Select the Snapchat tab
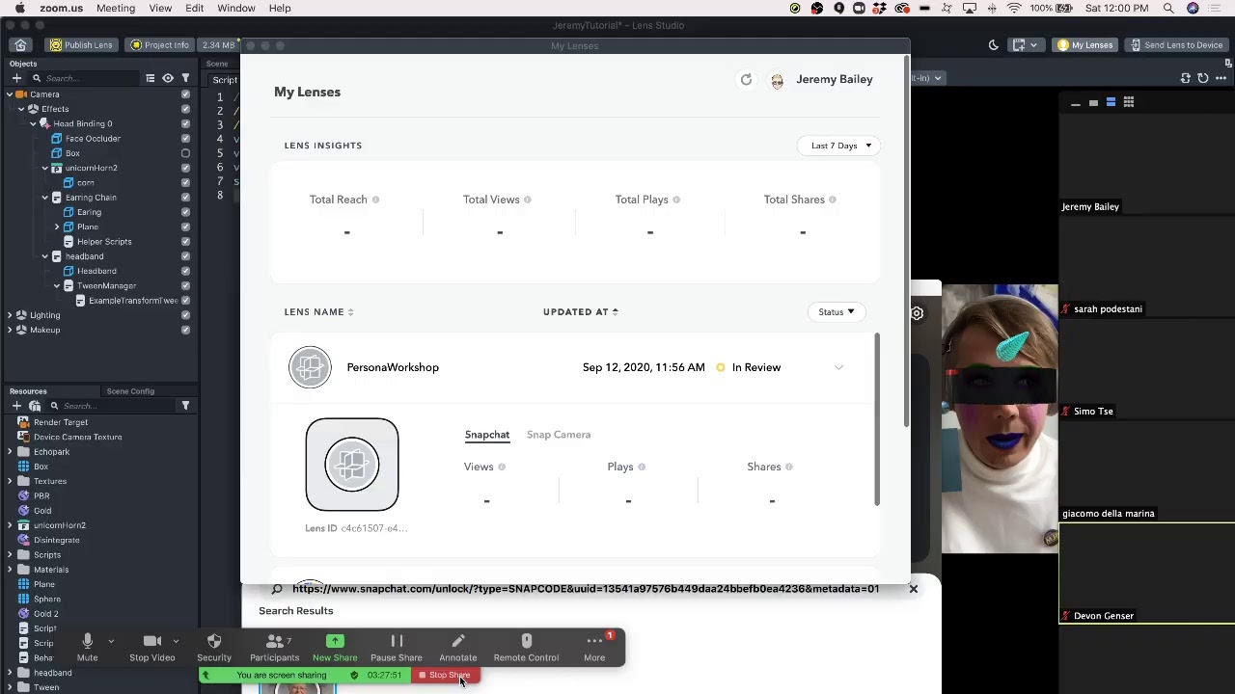 click(x=487, y=435)
